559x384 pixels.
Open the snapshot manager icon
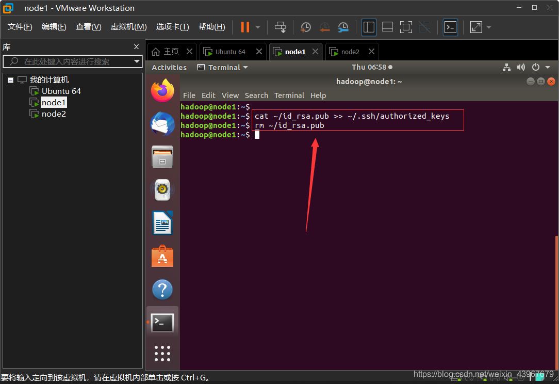tap(343, 27)
